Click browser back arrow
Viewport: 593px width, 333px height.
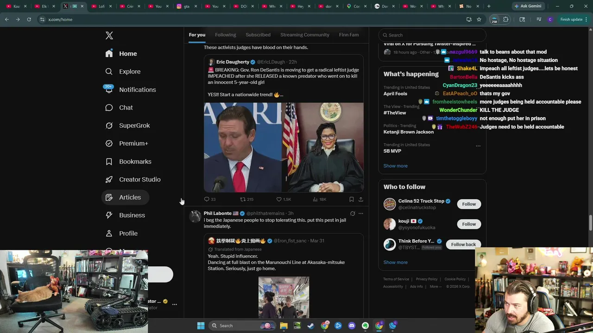point(6,19)
